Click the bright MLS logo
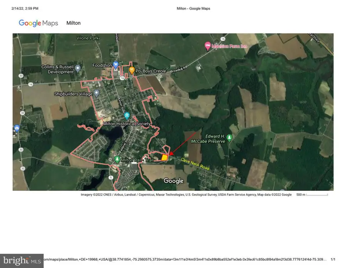 tap(22, 260)
